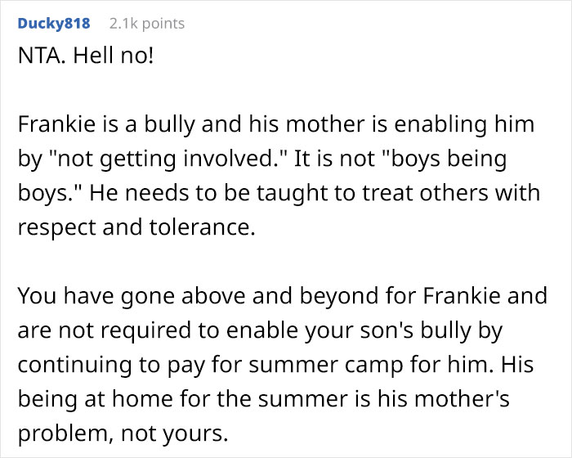Click the 2.1k points score text
Viewport: 572px width, 458px height.
[146, 23]
